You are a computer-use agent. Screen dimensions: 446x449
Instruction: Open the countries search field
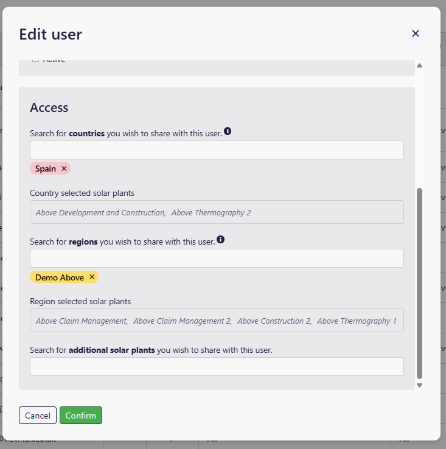point(217,150)
